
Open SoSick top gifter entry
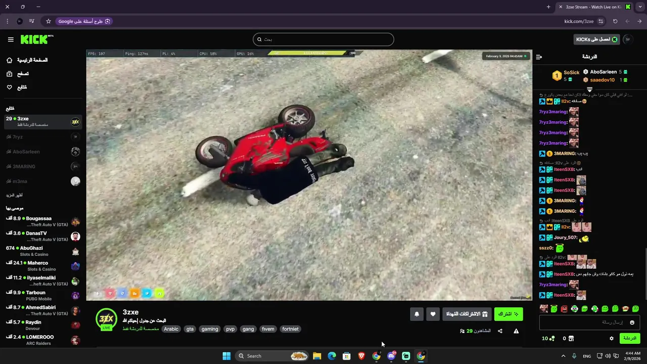coord(566,76)
